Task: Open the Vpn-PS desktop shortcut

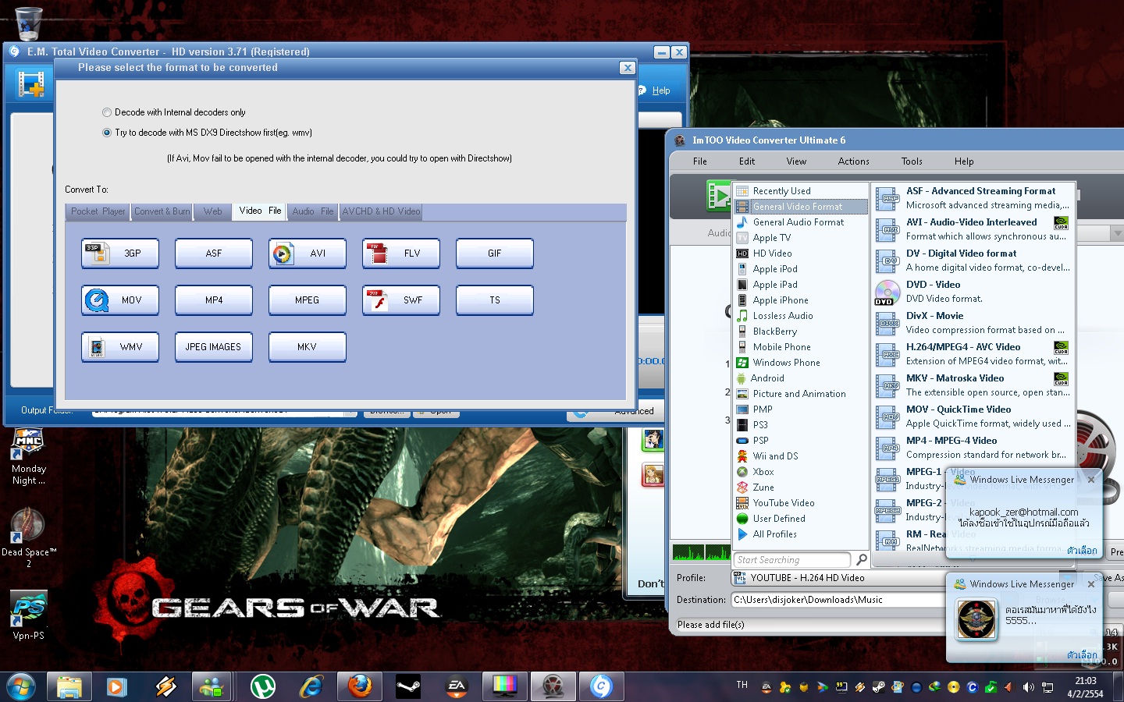Action: tap(29, 616)
